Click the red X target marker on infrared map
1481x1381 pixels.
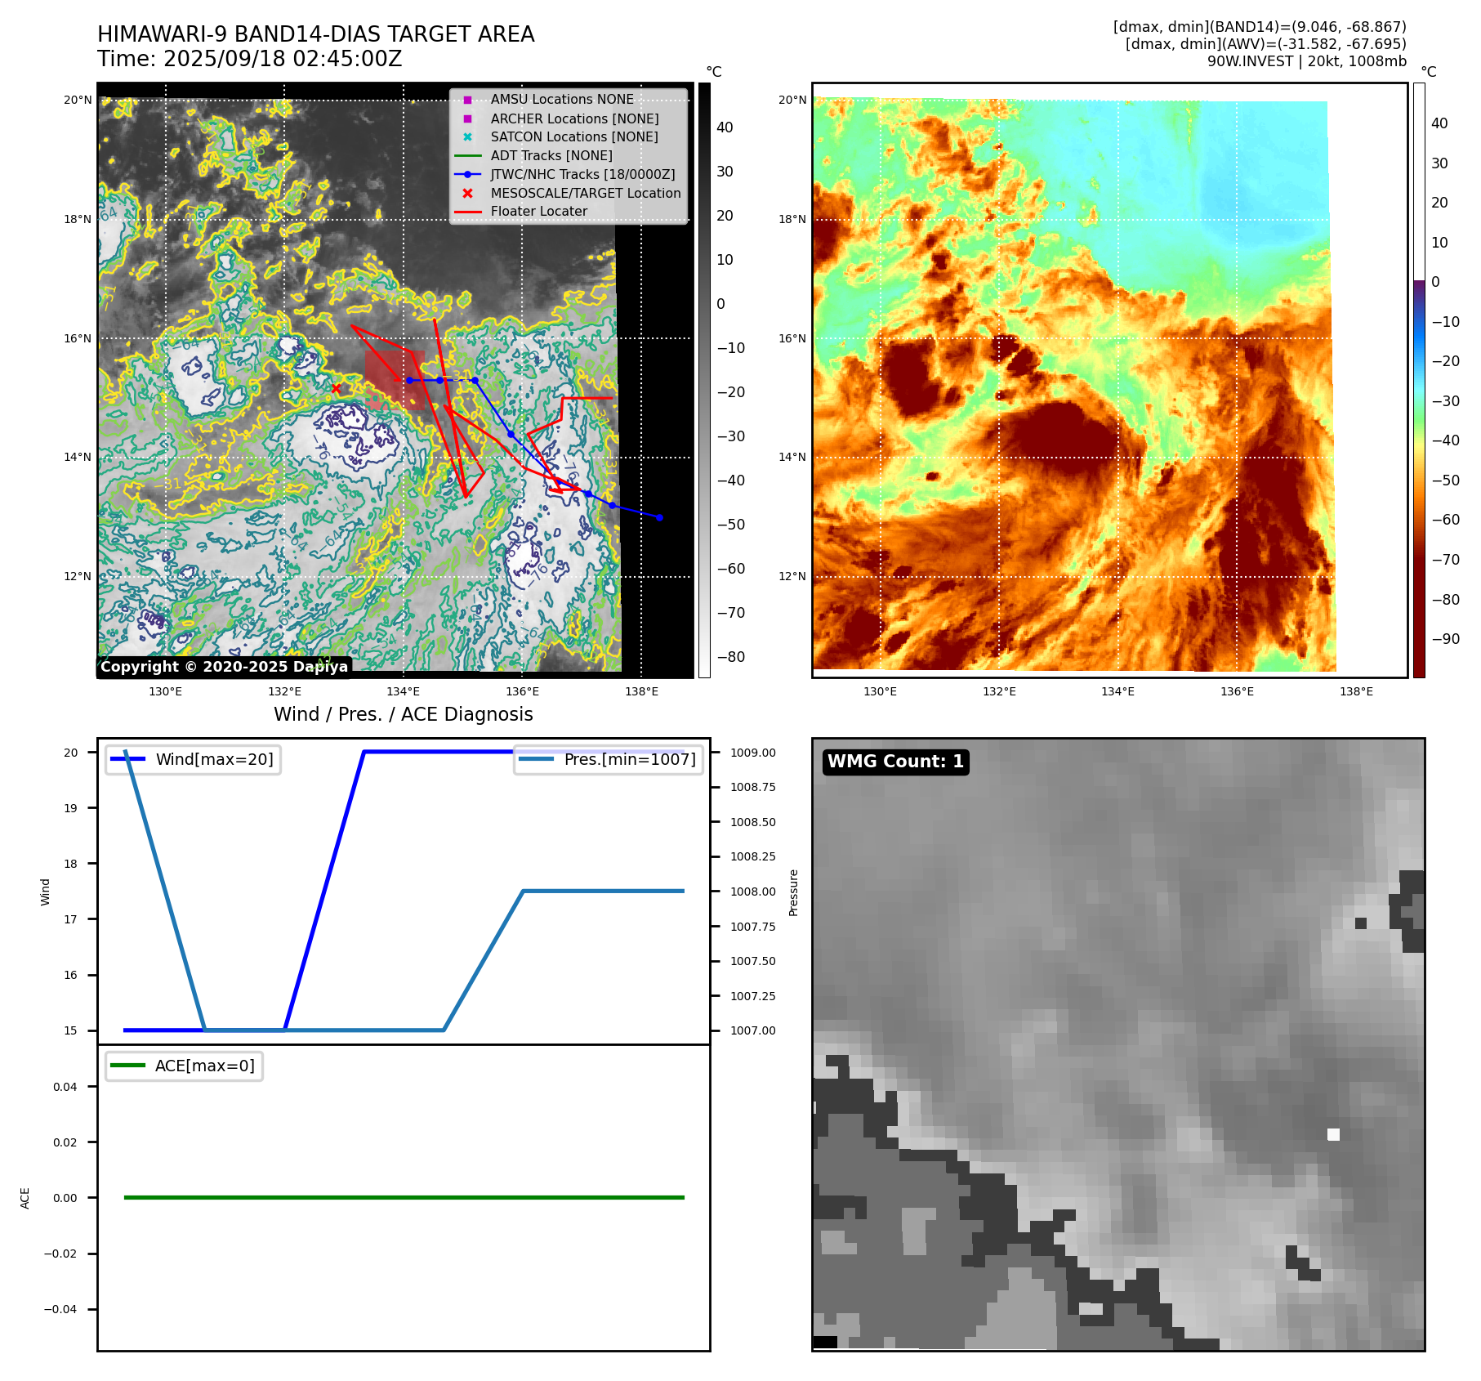tap(336, 388)
